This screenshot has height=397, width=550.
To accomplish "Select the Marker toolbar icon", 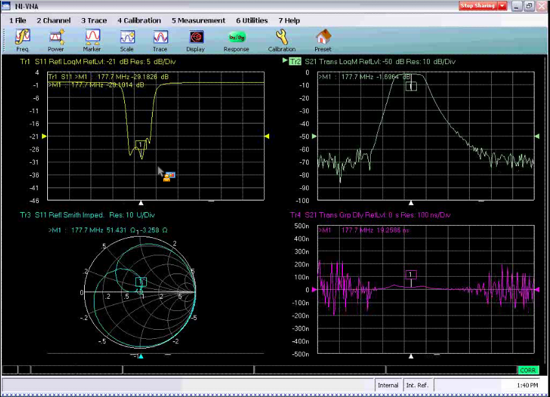I will coord(93,40).
